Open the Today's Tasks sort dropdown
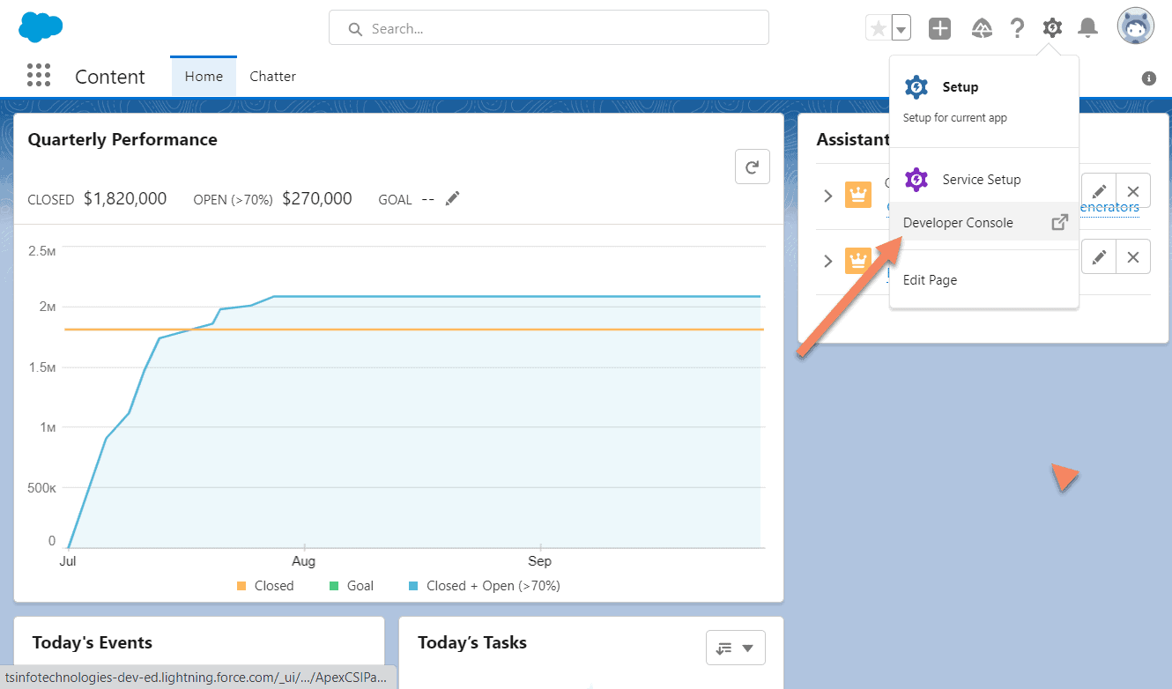This screenshot has width=1172, height=689. point(735,647)
